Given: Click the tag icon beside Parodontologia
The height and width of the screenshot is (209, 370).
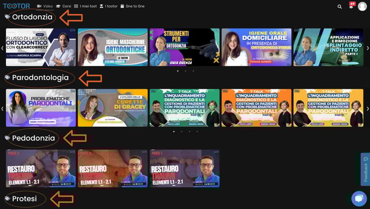Looking at the screenshot, I should [x=7, y=77].
